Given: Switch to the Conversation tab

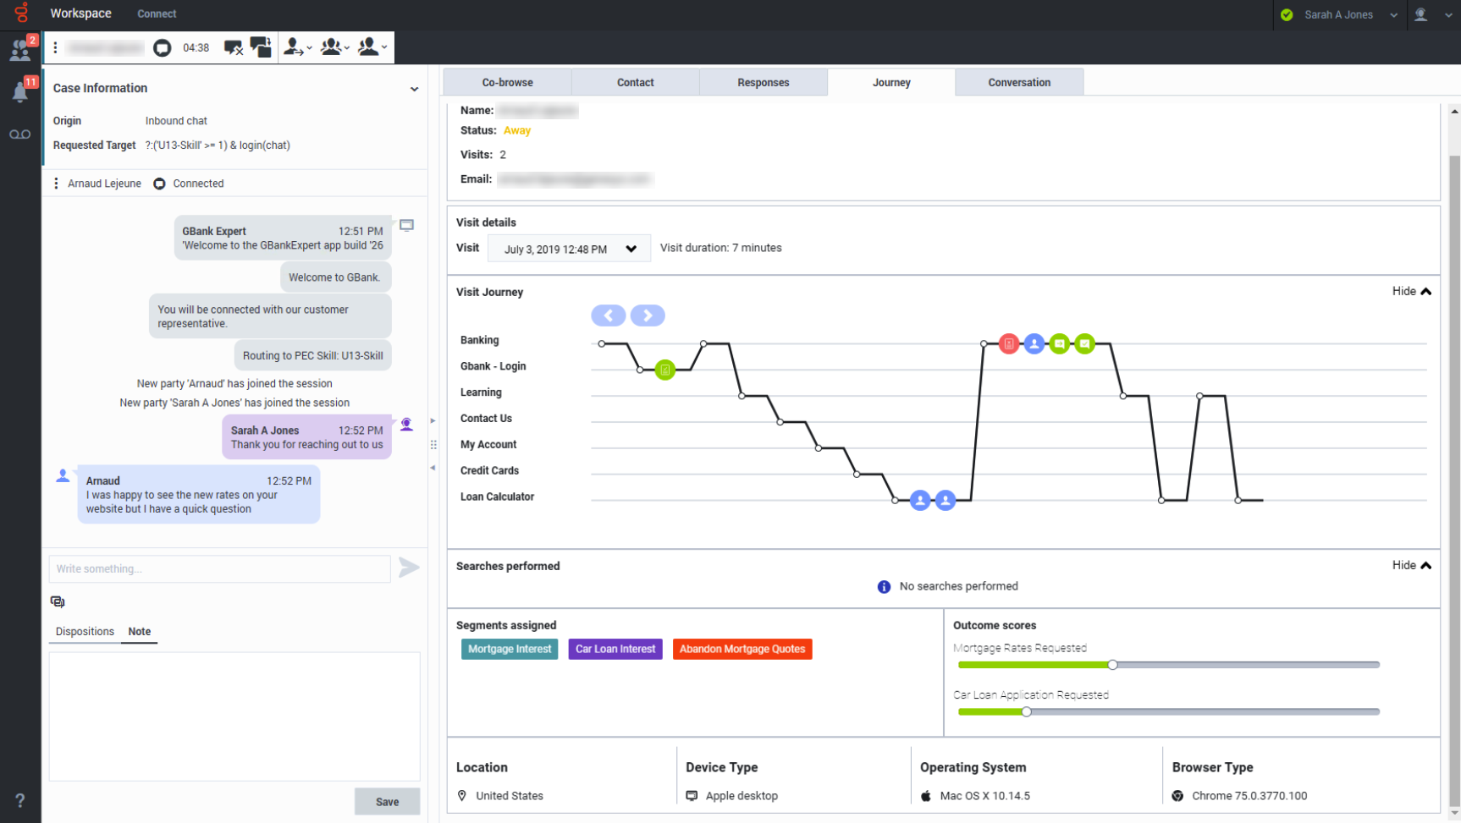Looking at the screenshot, I should (1019, 82).
